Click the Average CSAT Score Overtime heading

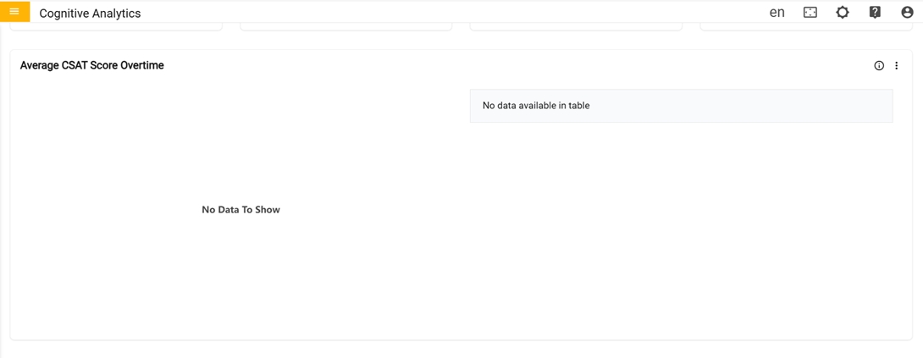click(x=92, y=65)
